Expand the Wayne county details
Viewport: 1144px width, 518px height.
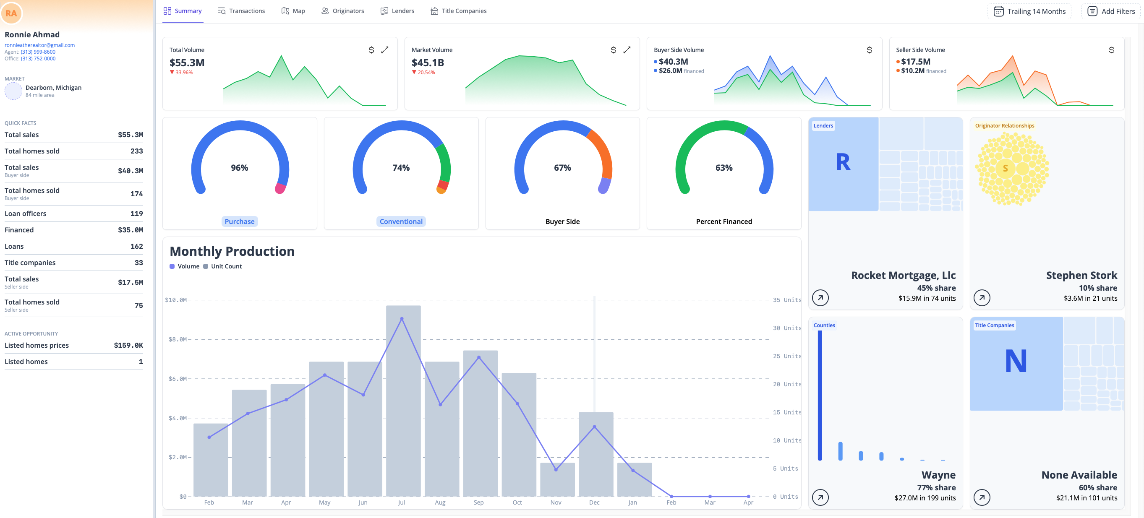point(821,497)
